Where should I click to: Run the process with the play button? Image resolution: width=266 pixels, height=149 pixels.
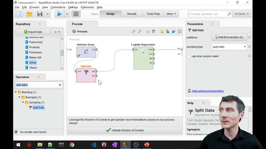(x=59, y=14)
